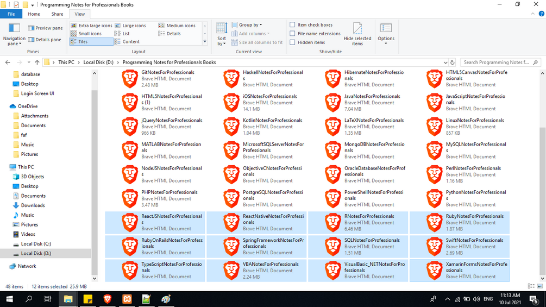Click This PC in address breadcrumb

[66, 62]
